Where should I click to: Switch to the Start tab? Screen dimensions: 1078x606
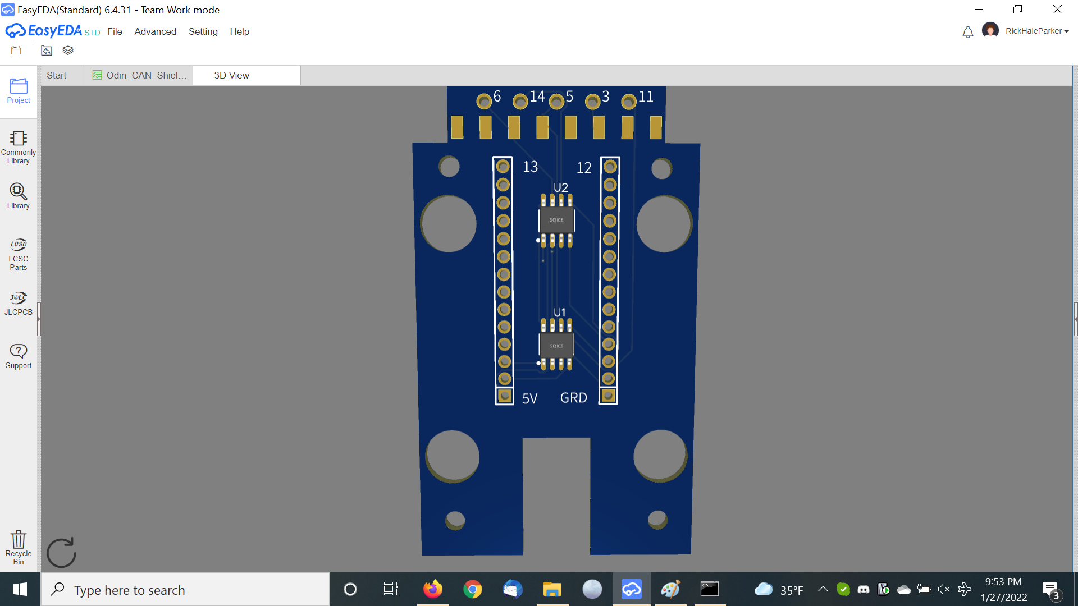coord(56,75)
